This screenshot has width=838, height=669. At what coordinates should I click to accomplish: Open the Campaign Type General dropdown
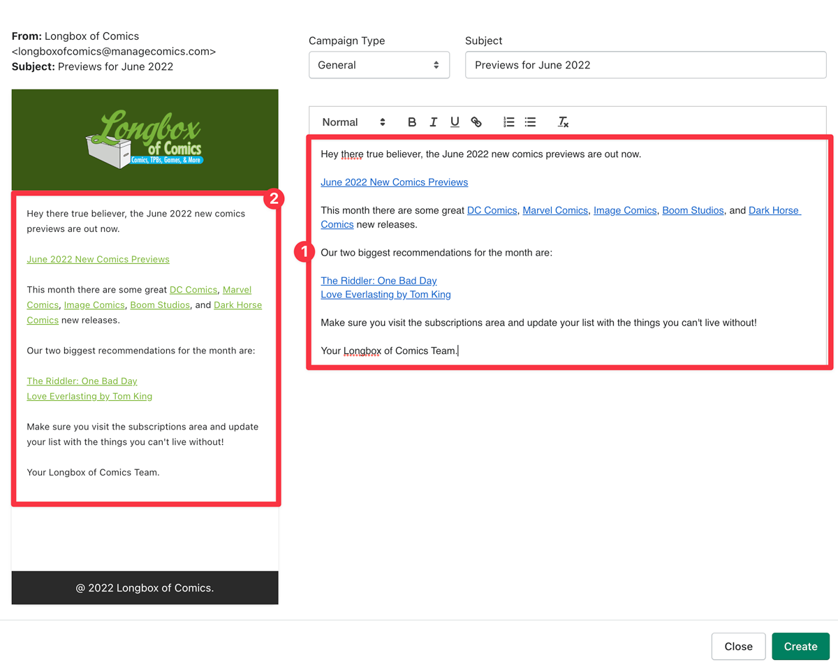pos(379,65)
